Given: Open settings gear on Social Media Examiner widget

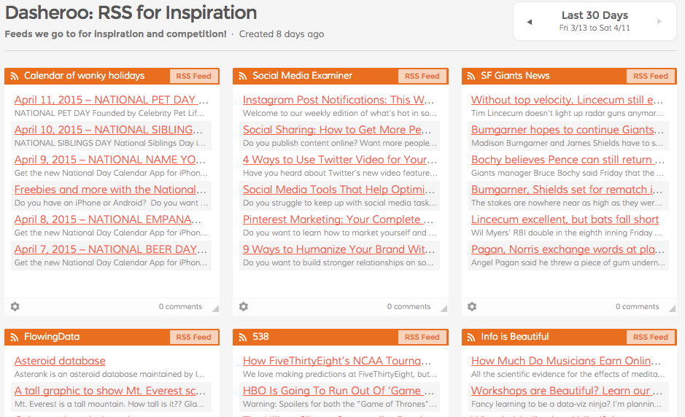Looking at the screenshot, I should pos(244,307).
